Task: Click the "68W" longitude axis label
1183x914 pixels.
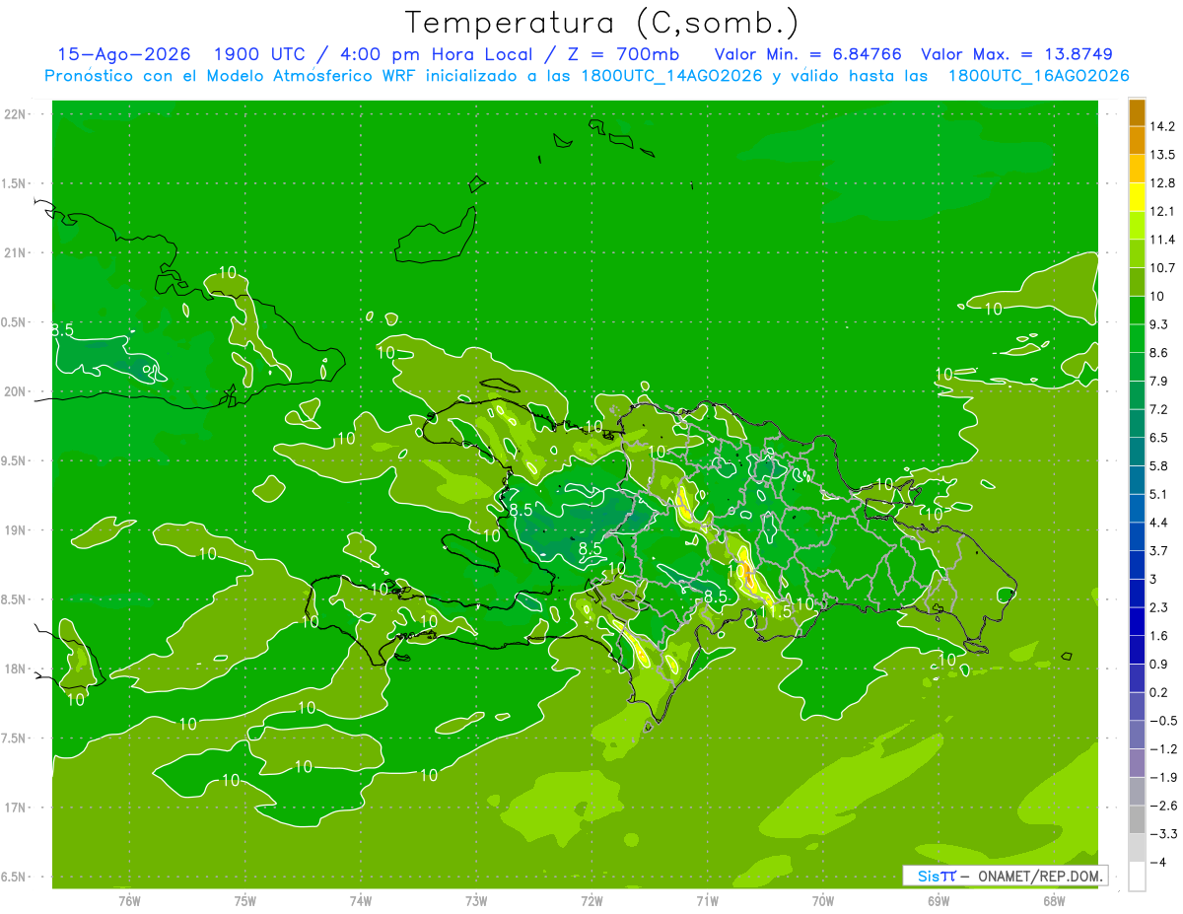Action: [x=1054, y=901]
